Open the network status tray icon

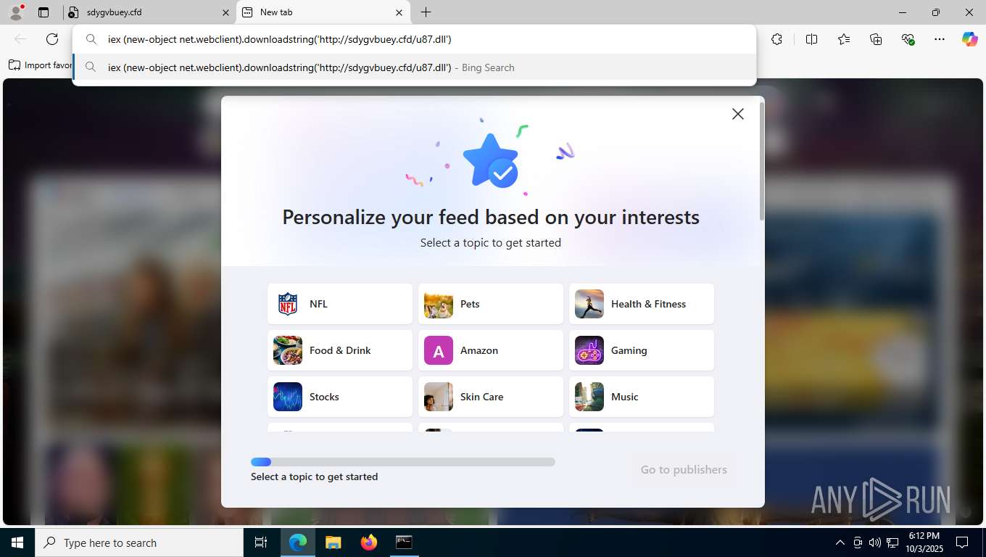click(892, 542)
